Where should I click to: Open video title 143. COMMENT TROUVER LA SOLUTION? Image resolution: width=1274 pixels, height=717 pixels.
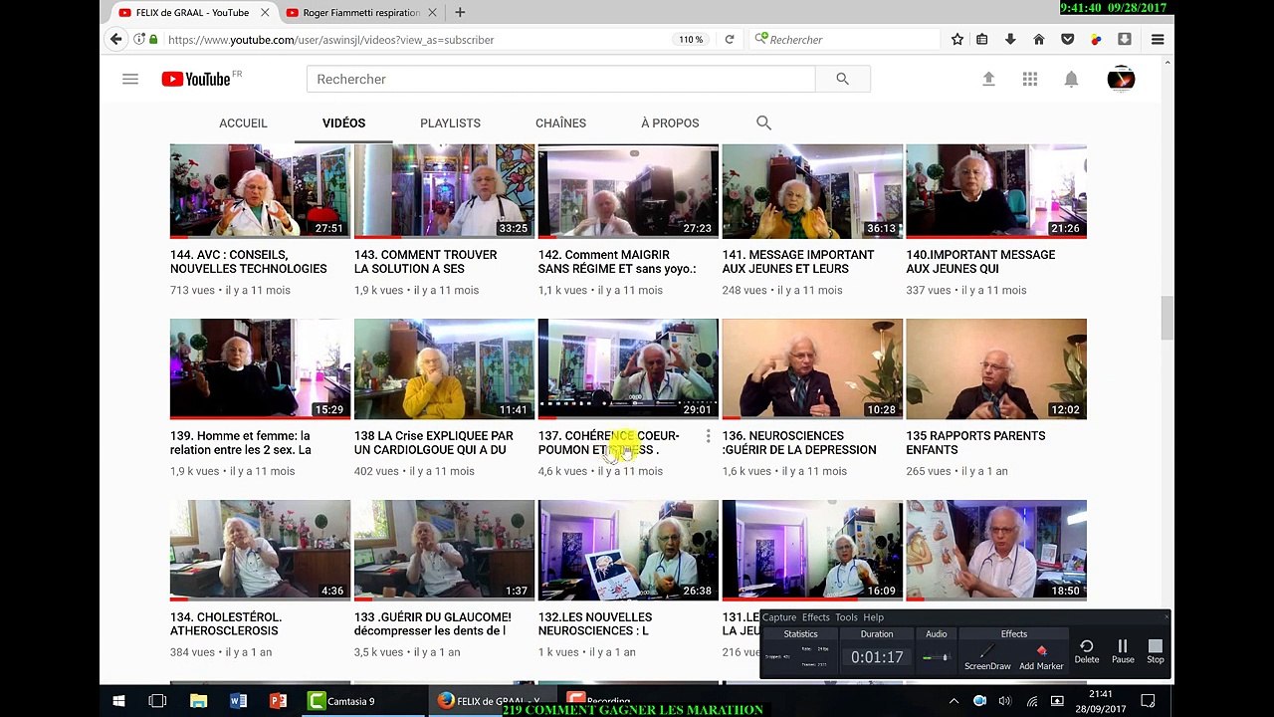click(426, 262)
